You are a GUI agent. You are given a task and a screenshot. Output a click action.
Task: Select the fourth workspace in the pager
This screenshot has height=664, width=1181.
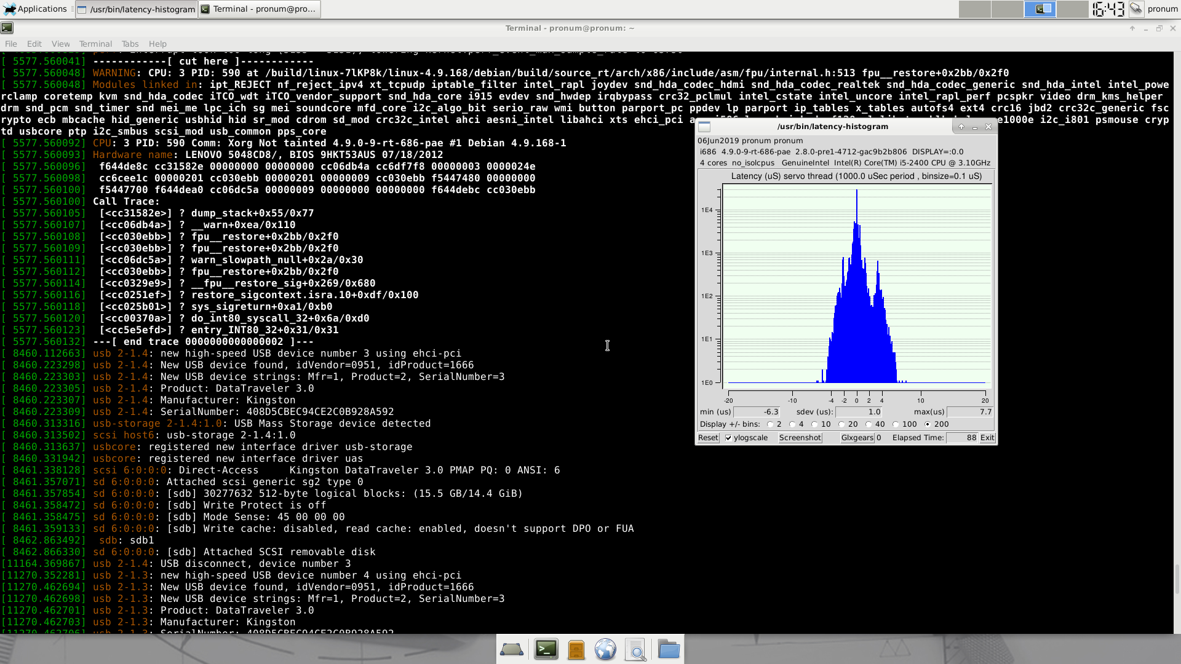coord(1072,9)
